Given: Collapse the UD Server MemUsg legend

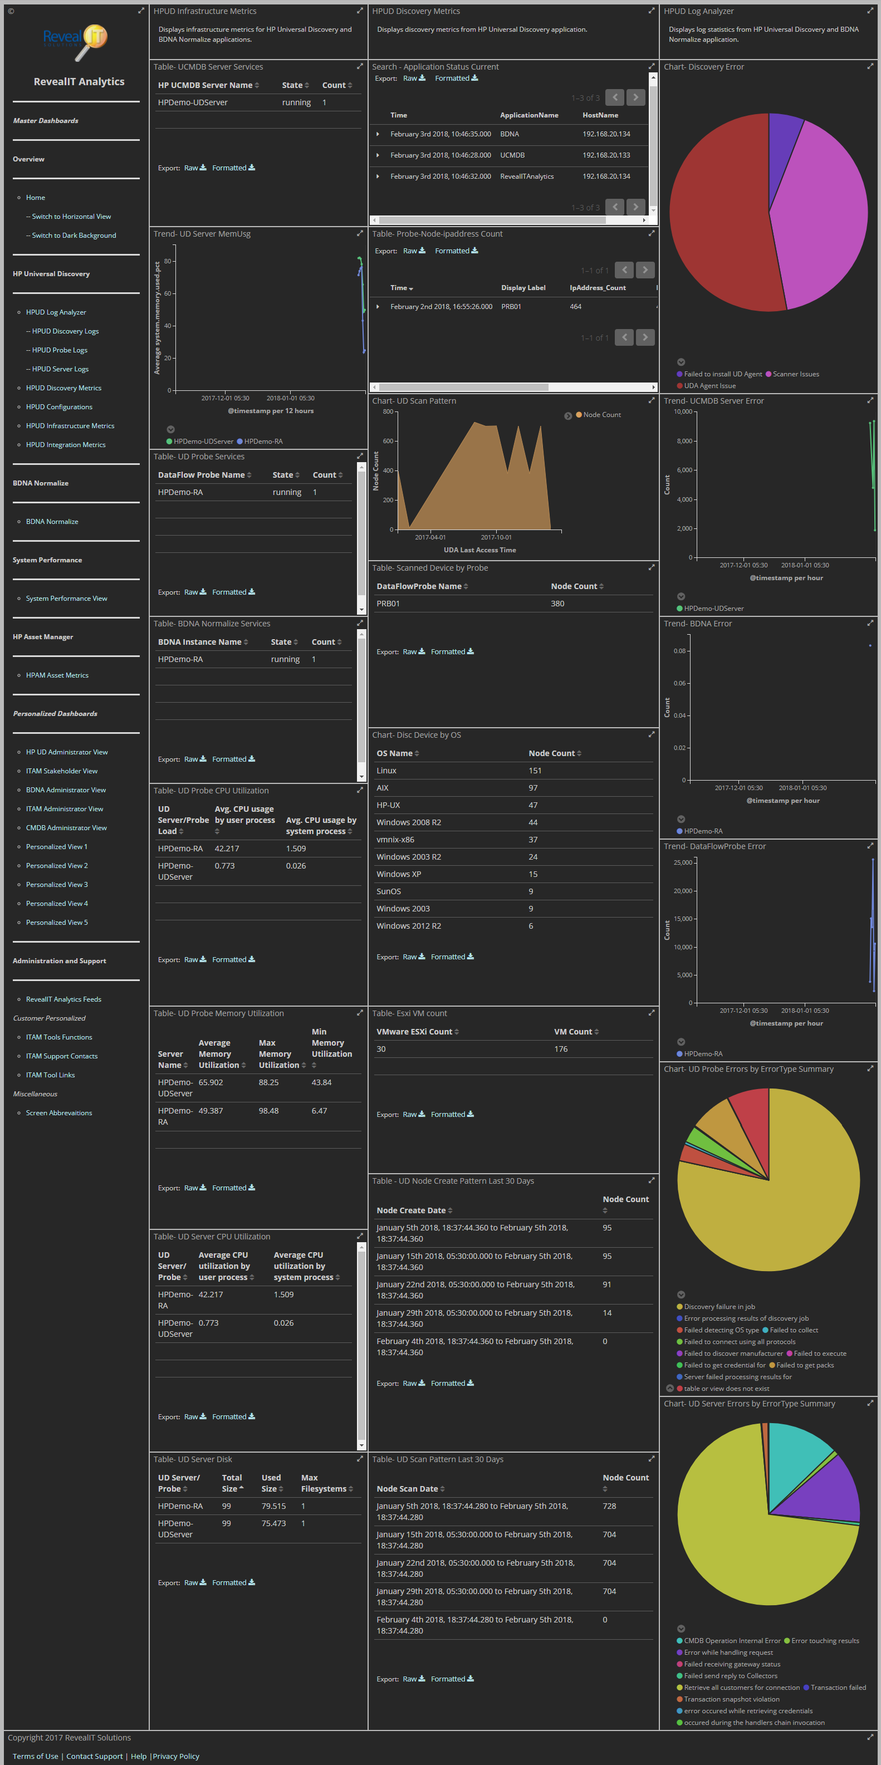Looking at the screenshot, I should tap(170, 429).
